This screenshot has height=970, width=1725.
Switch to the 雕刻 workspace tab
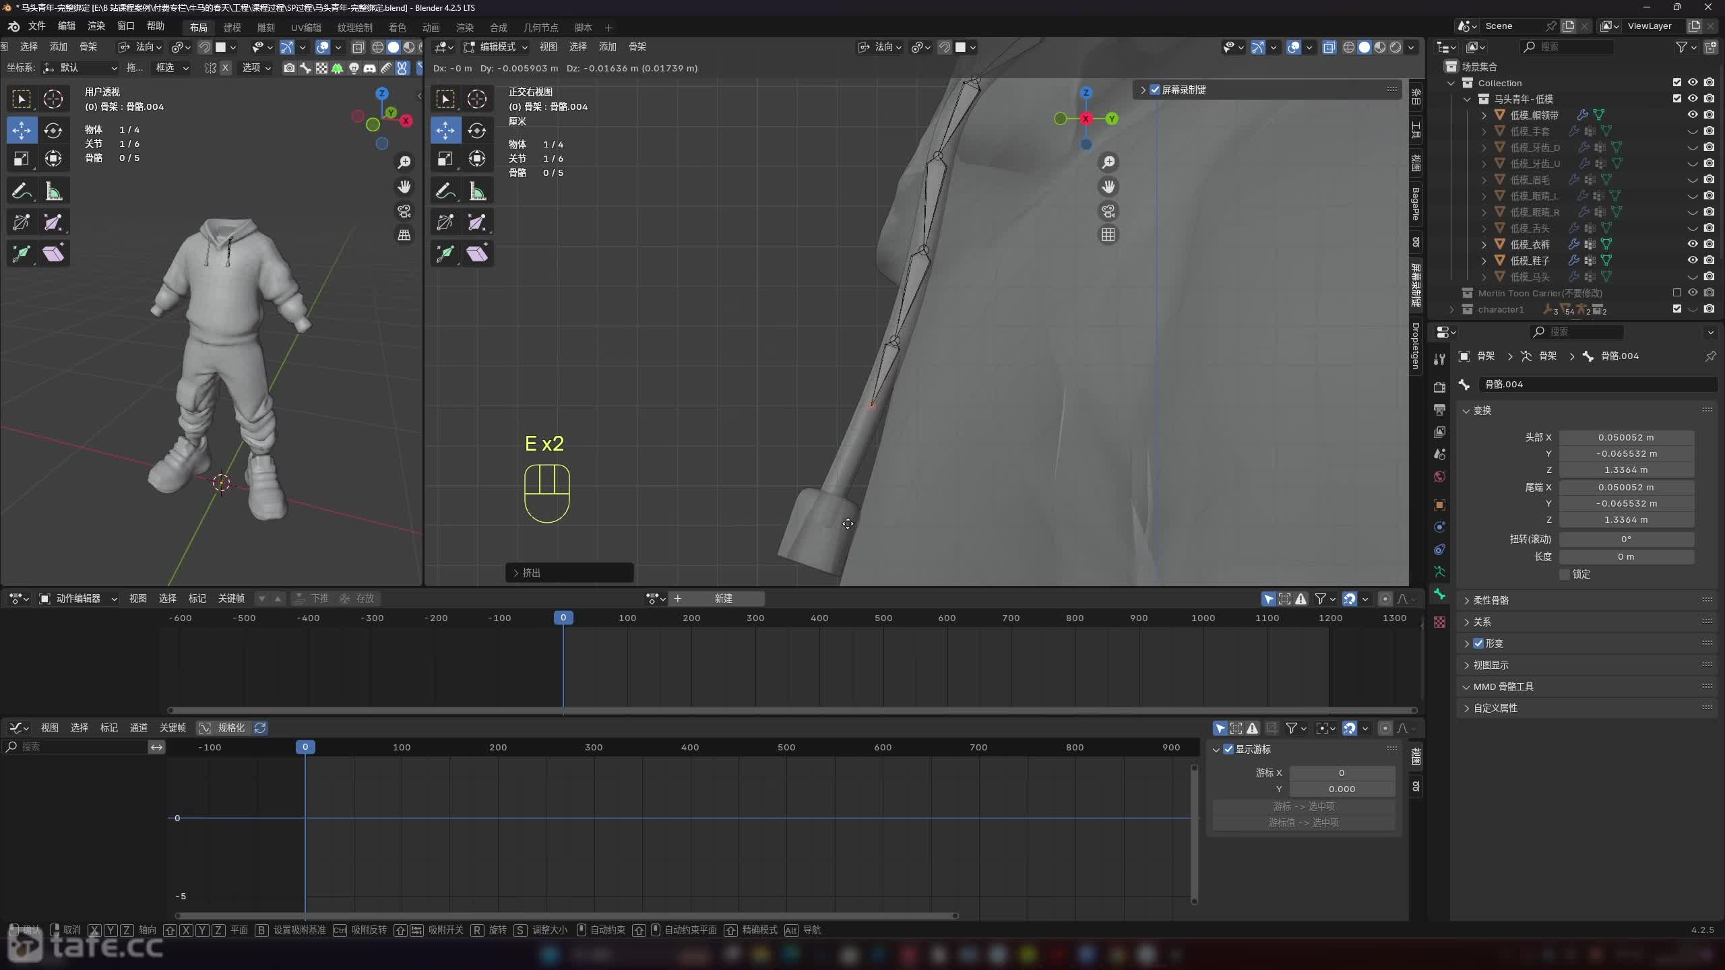click(265, 28)
